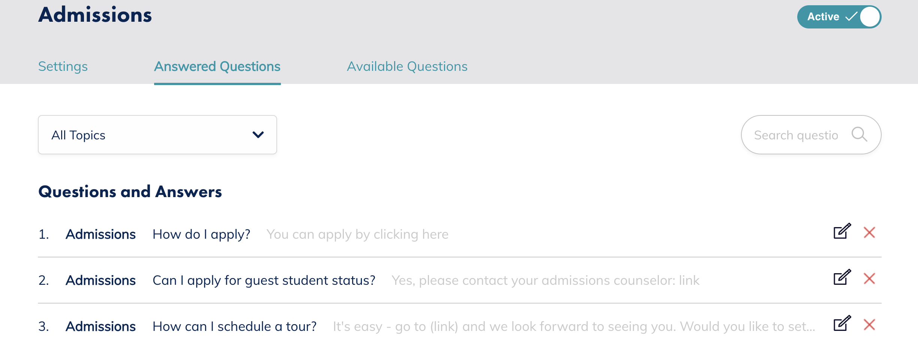Click the search magnifier icon
This screenshot has height=347, width=918.
860,135
